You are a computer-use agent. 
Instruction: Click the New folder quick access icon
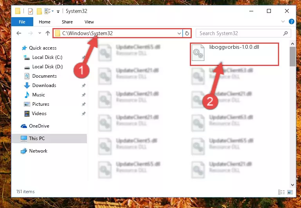coord(39,11)
